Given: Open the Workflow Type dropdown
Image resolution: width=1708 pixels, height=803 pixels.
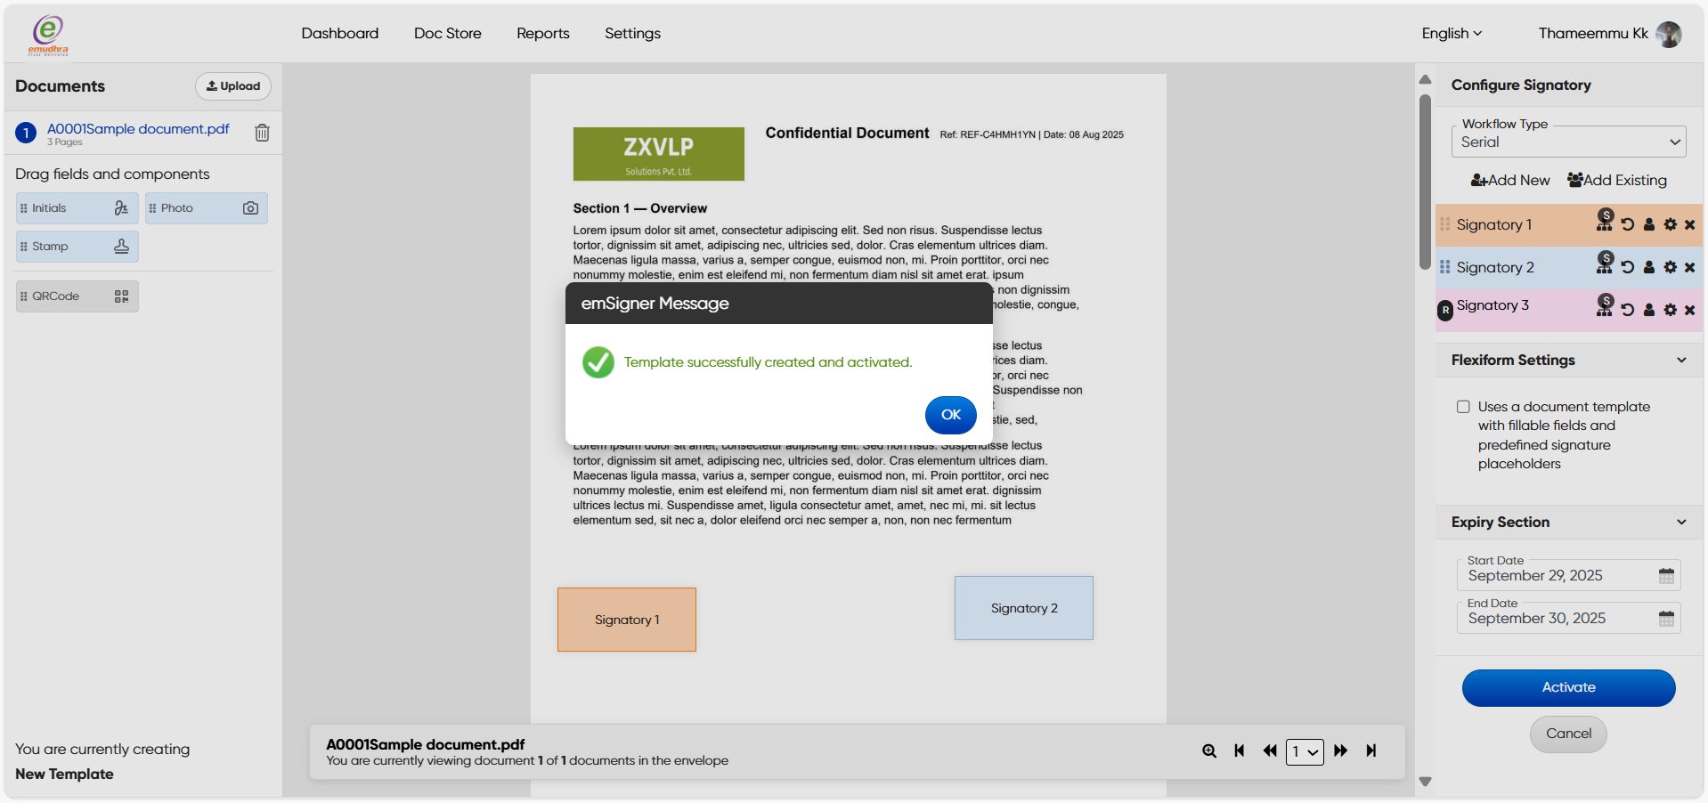Looking at the screenshot, I should (x=1568, y=142).
